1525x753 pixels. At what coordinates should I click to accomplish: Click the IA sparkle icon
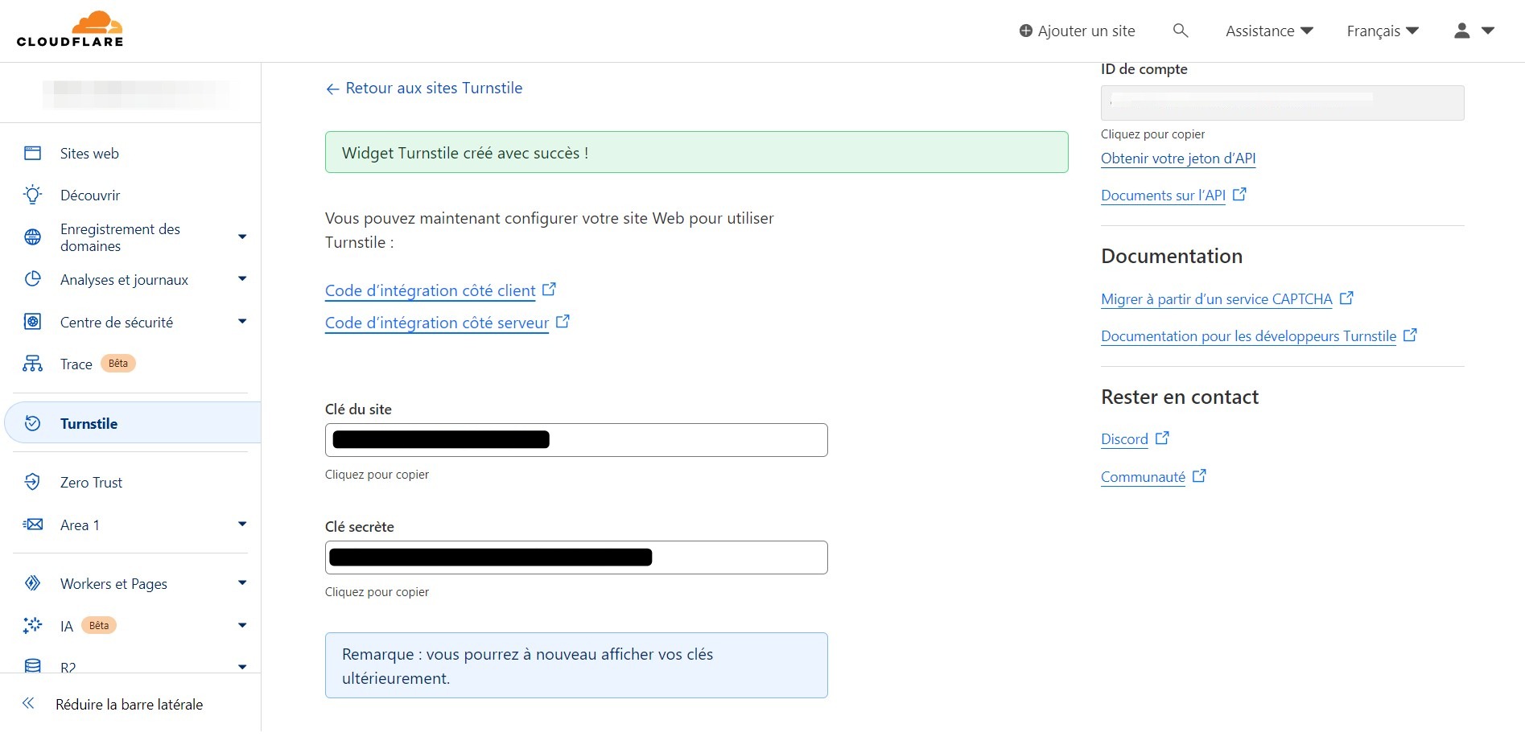coord(32,625)
